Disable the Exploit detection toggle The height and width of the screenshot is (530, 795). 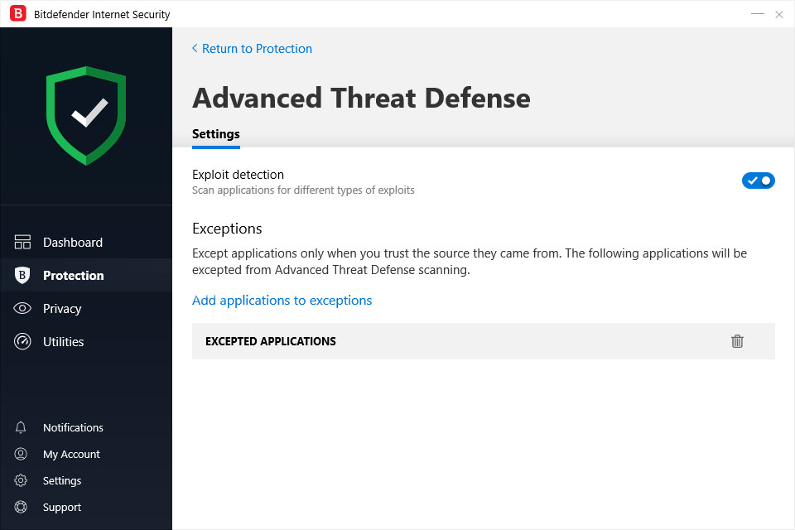(x=758, y=181)
